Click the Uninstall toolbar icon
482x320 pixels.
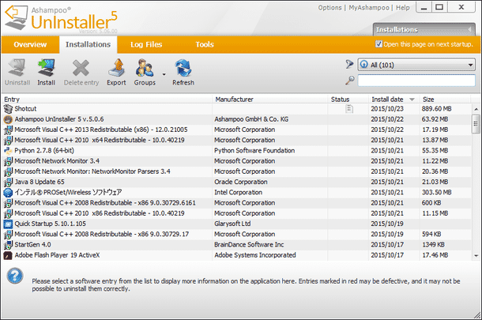(x=17, y=68)
